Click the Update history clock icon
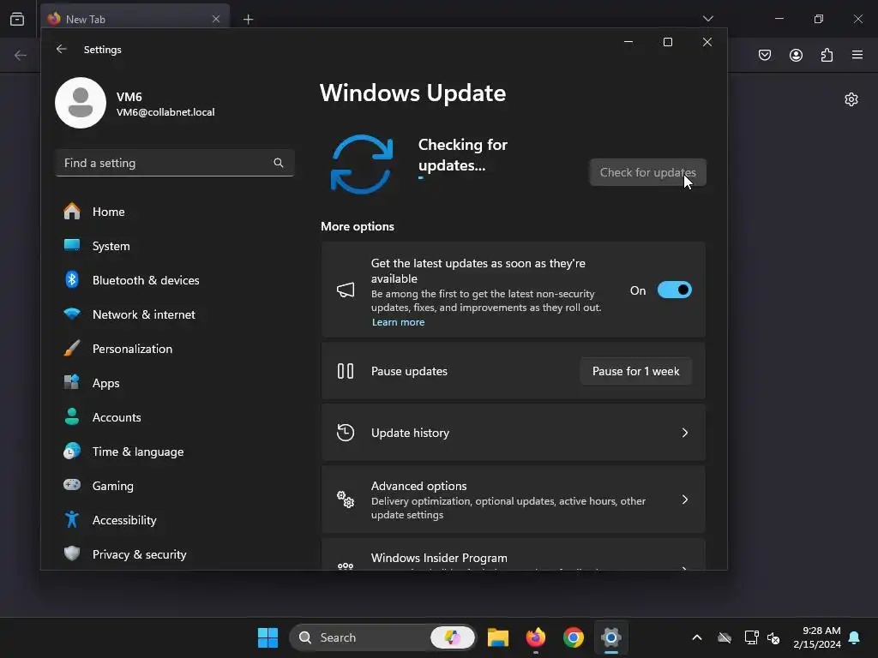The height and width of the screenshot is (658, 878). (346, 433)
